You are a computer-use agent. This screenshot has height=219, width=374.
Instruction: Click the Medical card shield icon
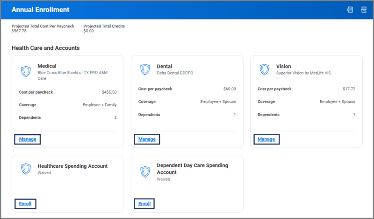point(26,72)
